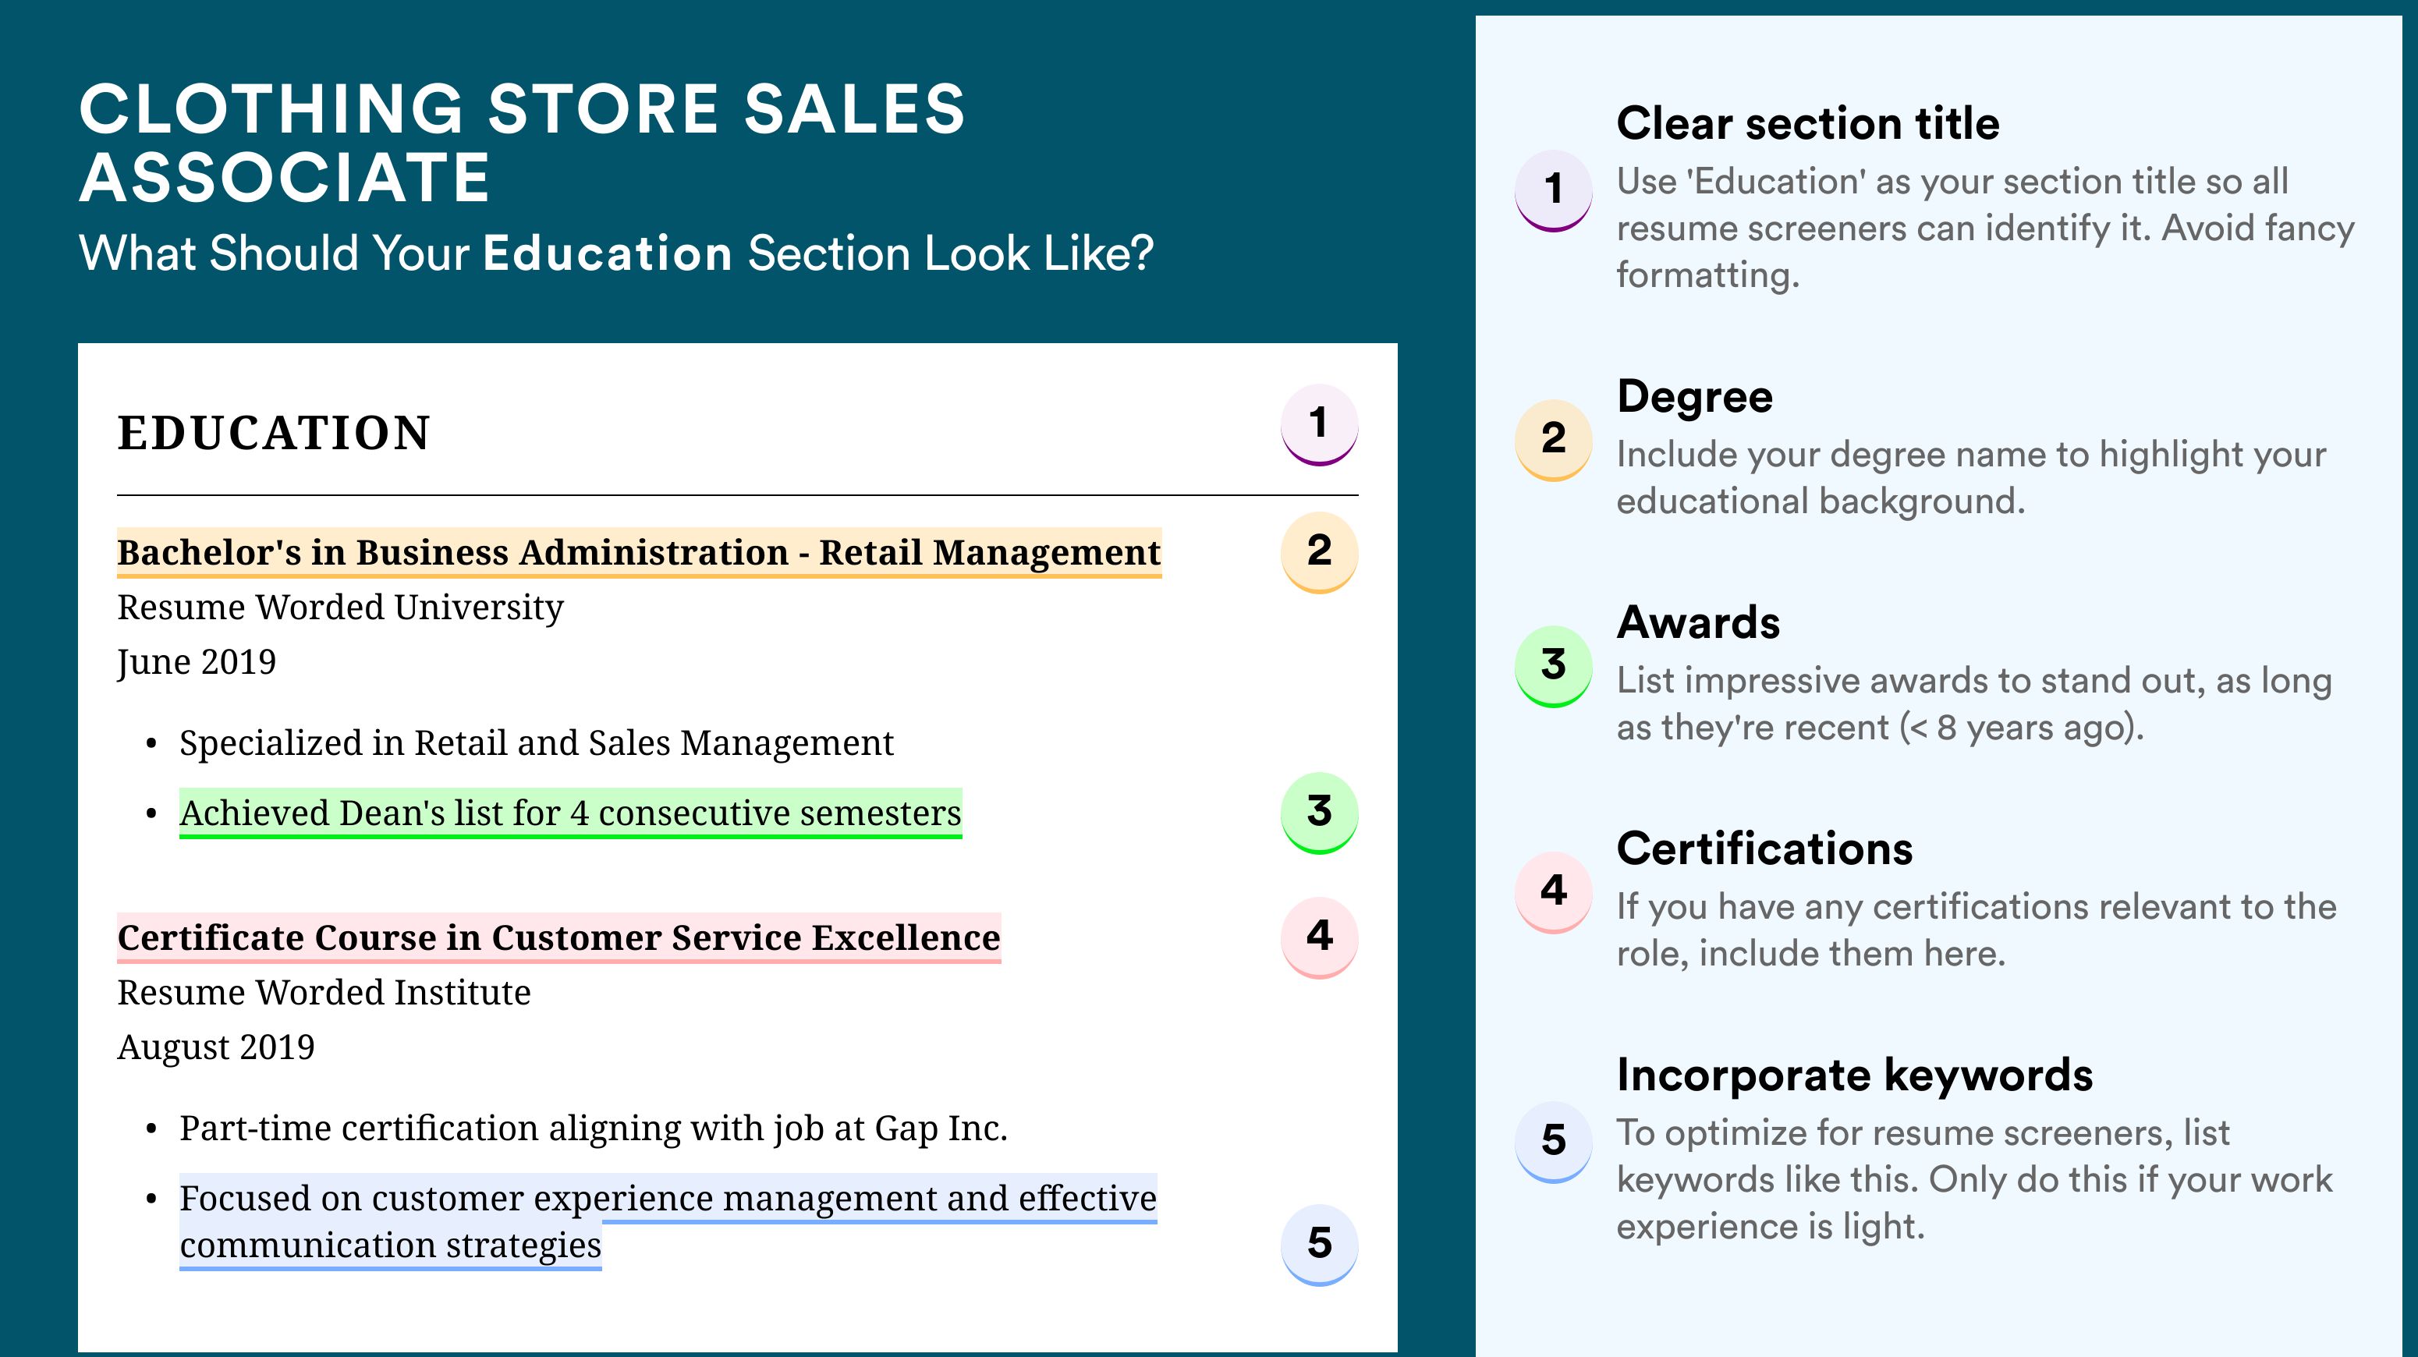Click the Clothing Store Sales Associate title
The image size is (2418, 1357).
(522, 143)
